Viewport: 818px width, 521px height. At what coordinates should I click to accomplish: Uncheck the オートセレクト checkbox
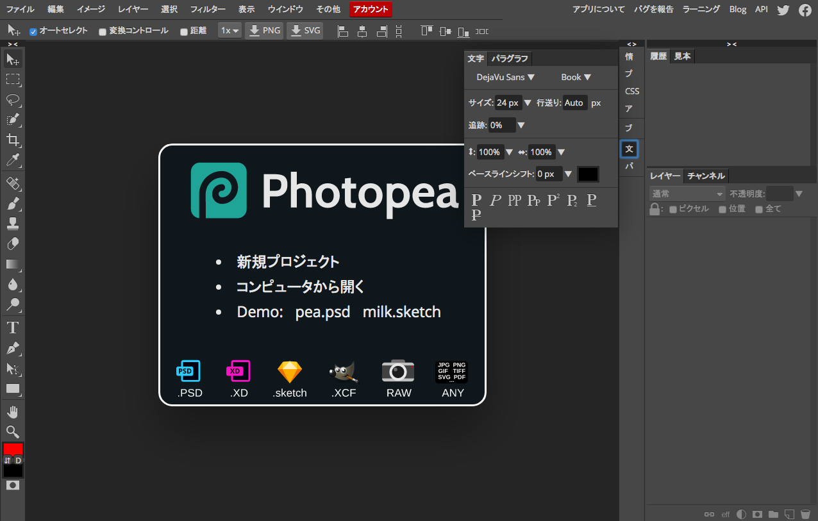click(x=33, y=31)
